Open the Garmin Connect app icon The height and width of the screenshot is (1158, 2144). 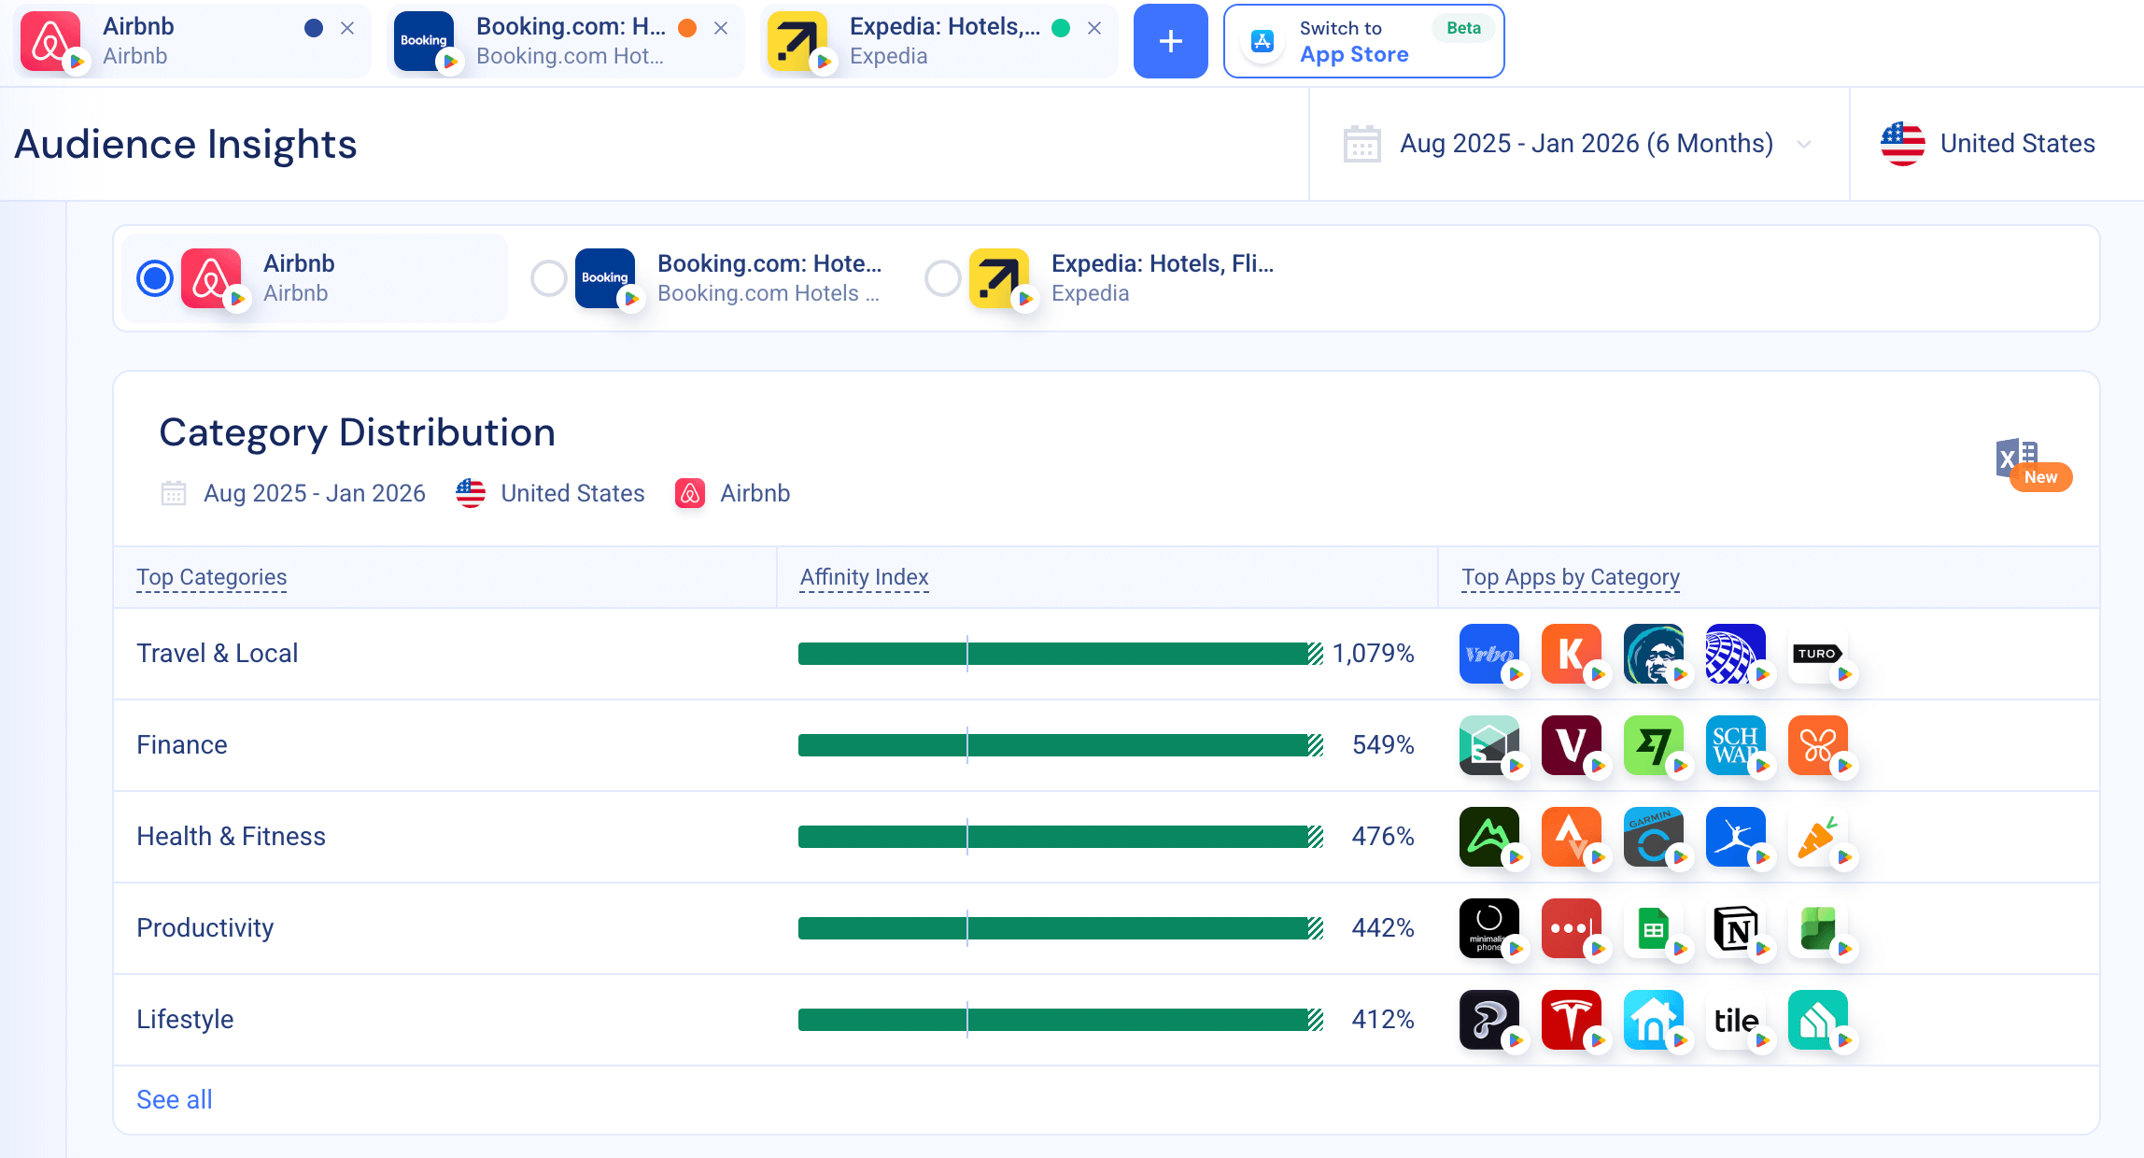coord(1653,837)
